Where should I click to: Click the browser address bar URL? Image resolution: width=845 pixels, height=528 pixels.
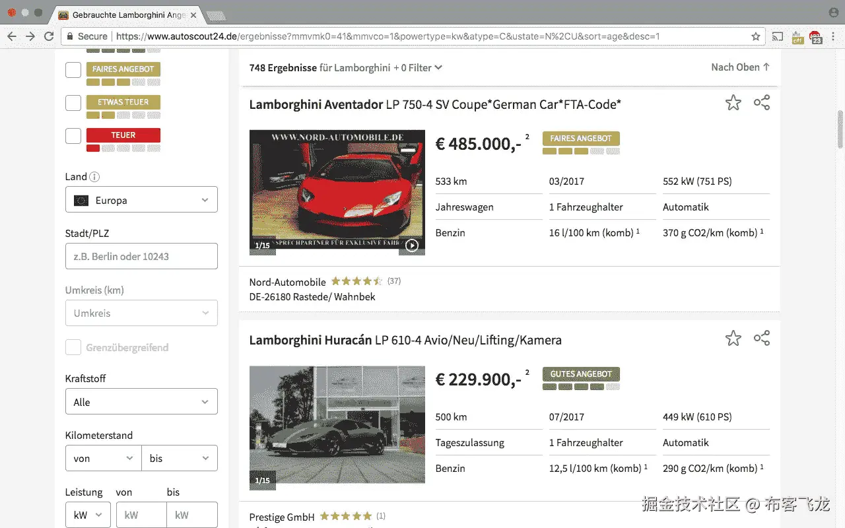(388, 36)
